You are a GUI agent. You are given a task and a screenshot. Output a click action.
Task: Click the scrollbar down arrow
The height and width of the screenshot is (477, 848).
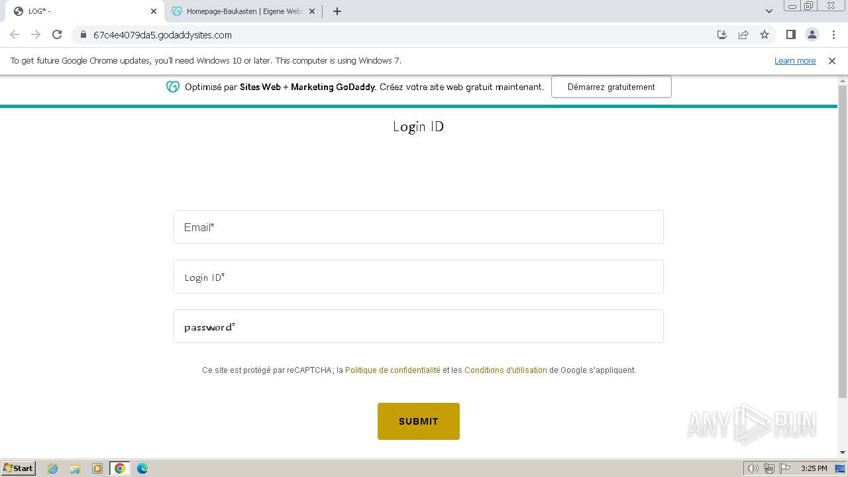(x=843, y=452)
